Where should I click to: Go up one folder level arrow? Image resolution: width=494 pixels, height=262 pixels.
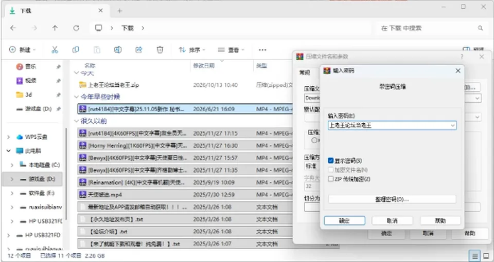pyautogui.click(x=55, y=28)
